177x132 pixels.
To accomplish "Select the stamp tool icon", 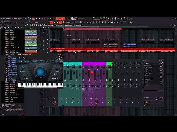I will click(x=63, y=22).
